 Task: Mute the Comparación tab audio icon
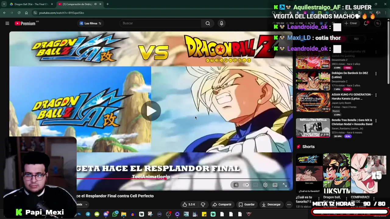coord(95,4)
